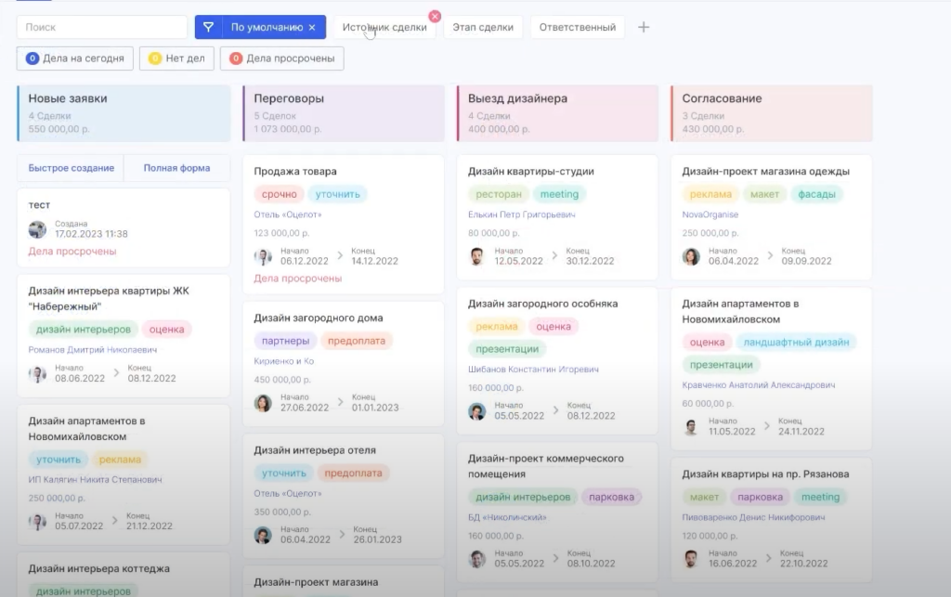
Task: Switch to 'Полная форма' tab
Action: [176, 168]
